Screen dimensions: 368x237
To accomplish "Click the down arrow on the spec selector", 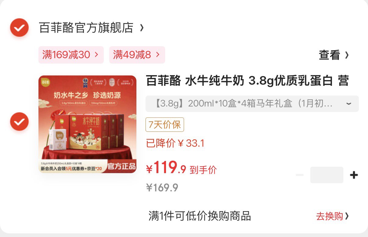I will (349, 104).
